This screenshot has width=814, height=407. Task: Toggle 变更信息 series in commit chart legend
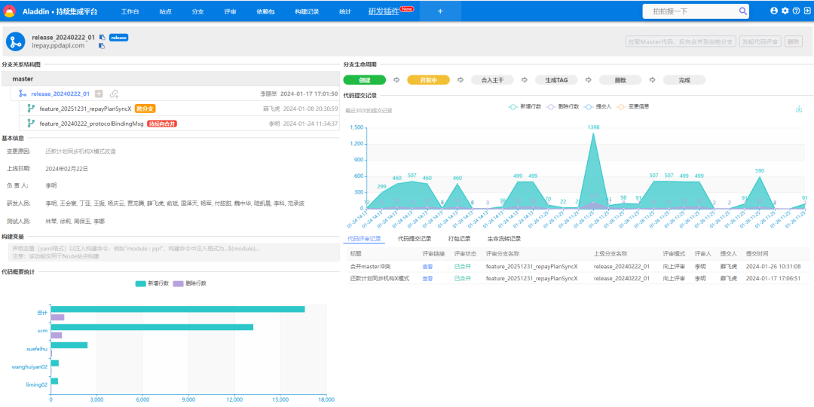(x=632, y=106)
